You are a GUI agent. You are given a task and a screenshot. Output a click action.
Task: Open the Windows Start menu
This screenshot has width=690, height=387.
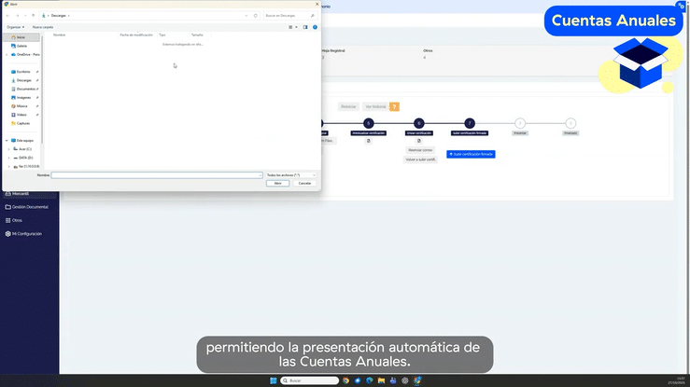tap(274, 380)
